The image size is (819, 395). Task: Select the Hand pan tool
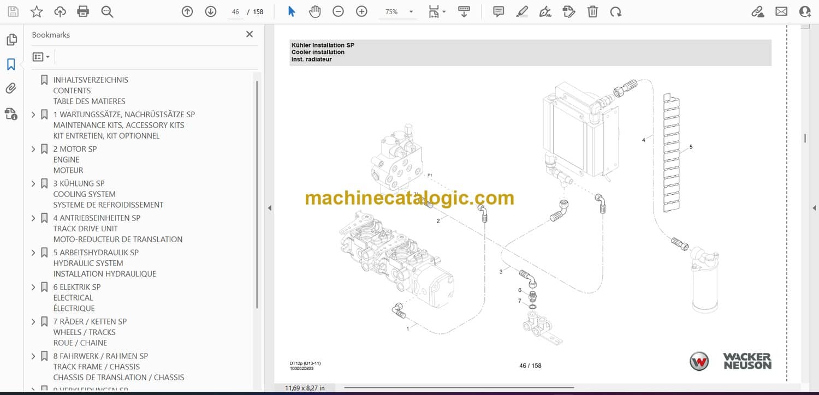[x=315, y=11]
